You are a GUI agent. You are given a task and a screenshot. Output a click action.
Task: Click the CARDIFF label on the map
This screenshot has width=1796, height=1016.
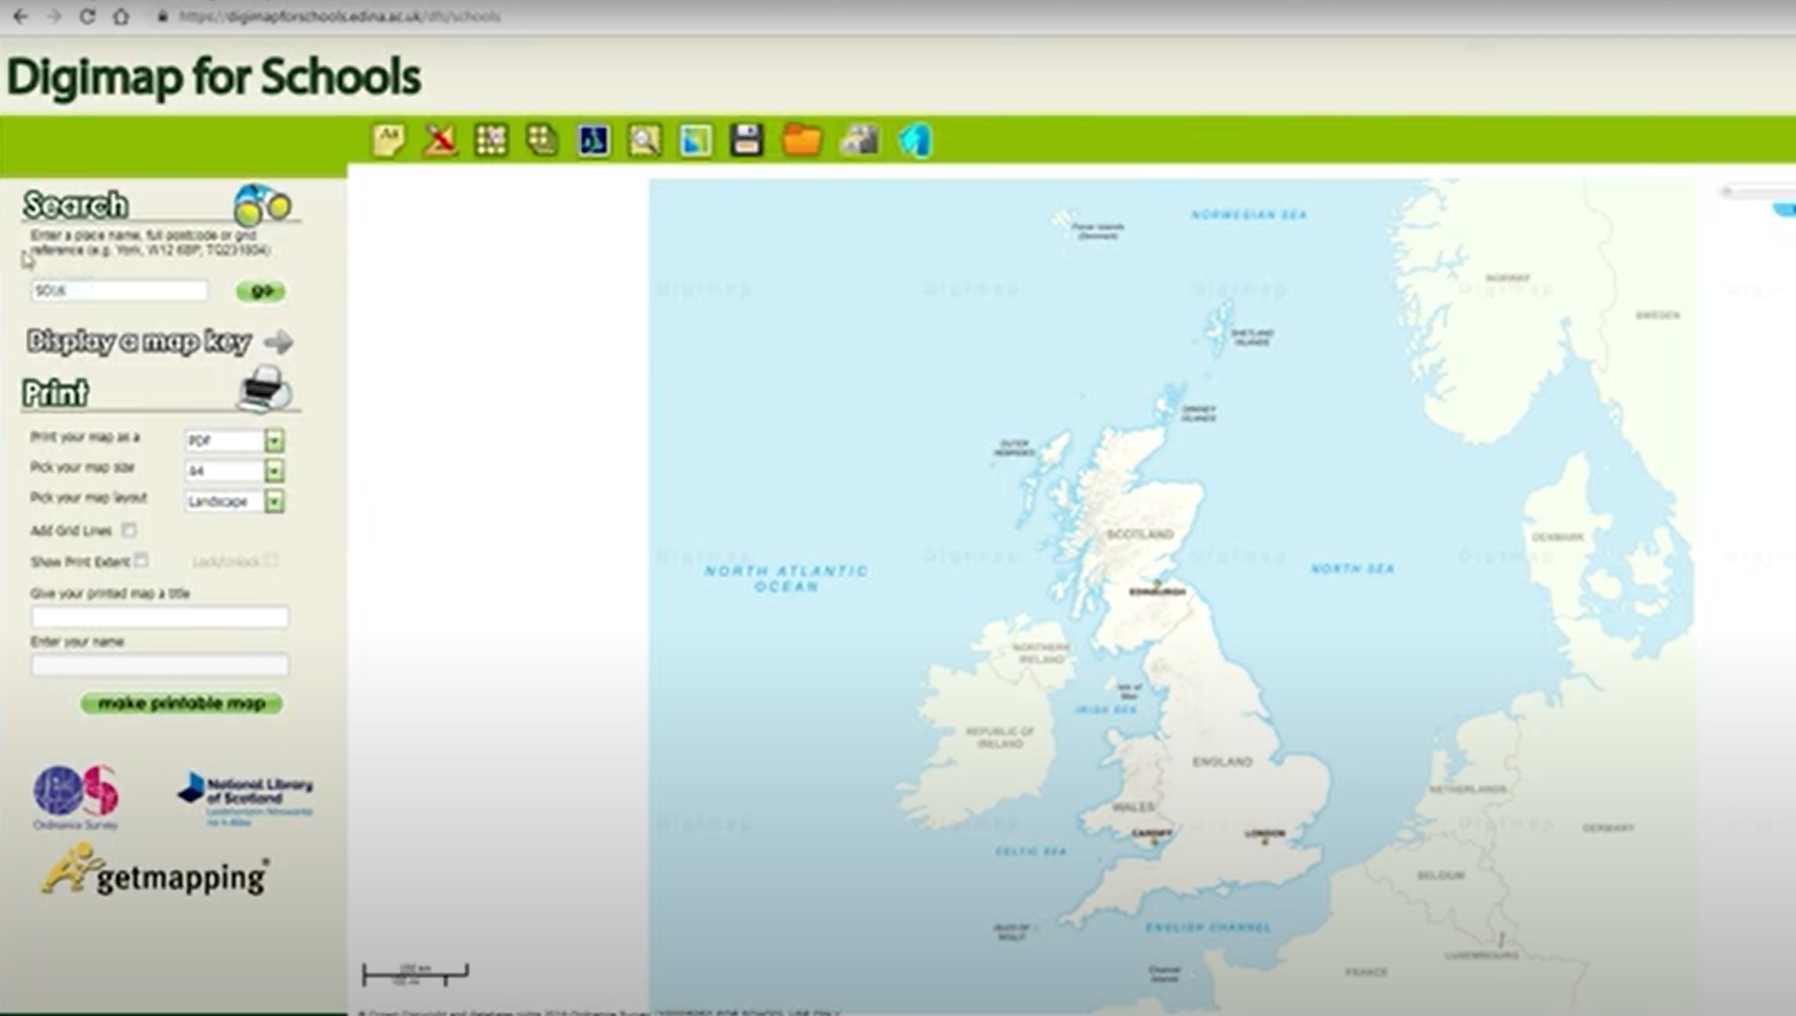1152,833
